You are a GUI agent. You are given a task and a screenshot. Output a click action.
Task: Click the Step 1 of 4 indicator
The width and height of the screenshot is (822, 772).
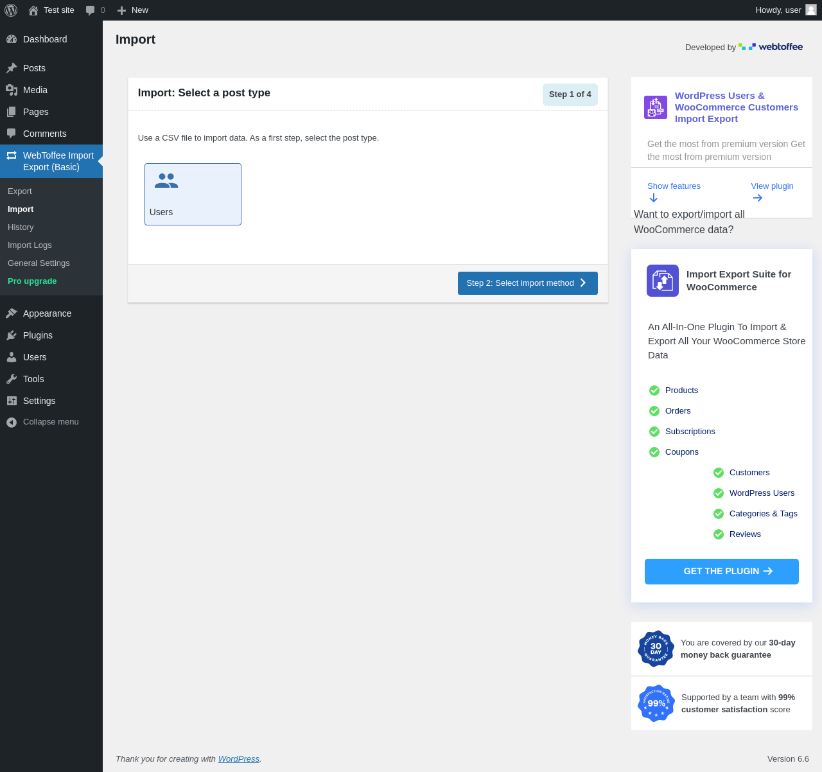click(x=570, y=94)
